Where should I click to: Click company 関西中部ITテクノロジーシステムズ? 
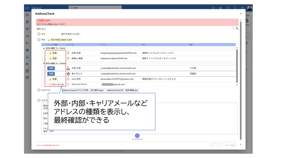[x=159, y=79]
